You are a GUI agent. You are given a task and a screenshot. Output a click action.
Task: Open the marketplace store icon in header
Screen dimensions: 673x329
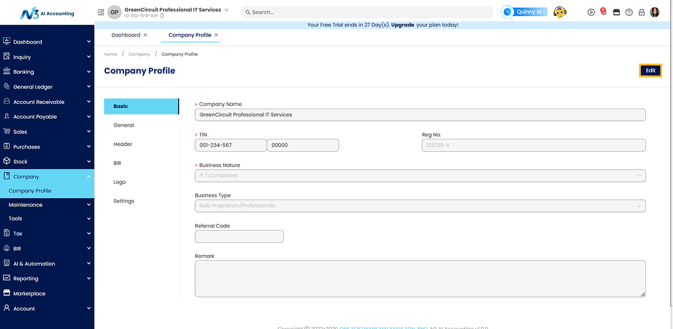(x=616, y=12)
